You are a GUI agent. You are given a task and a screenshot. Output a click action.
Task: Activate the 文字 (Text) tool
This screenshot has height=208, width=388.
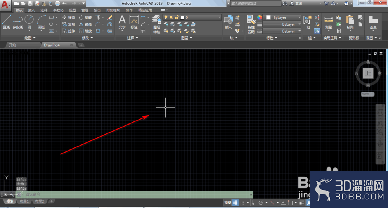(x=122, y=22)
